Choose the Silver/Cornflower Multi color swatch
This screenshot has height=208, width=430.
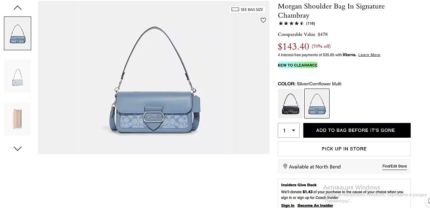pyautogui.click(x=317, y=103)
